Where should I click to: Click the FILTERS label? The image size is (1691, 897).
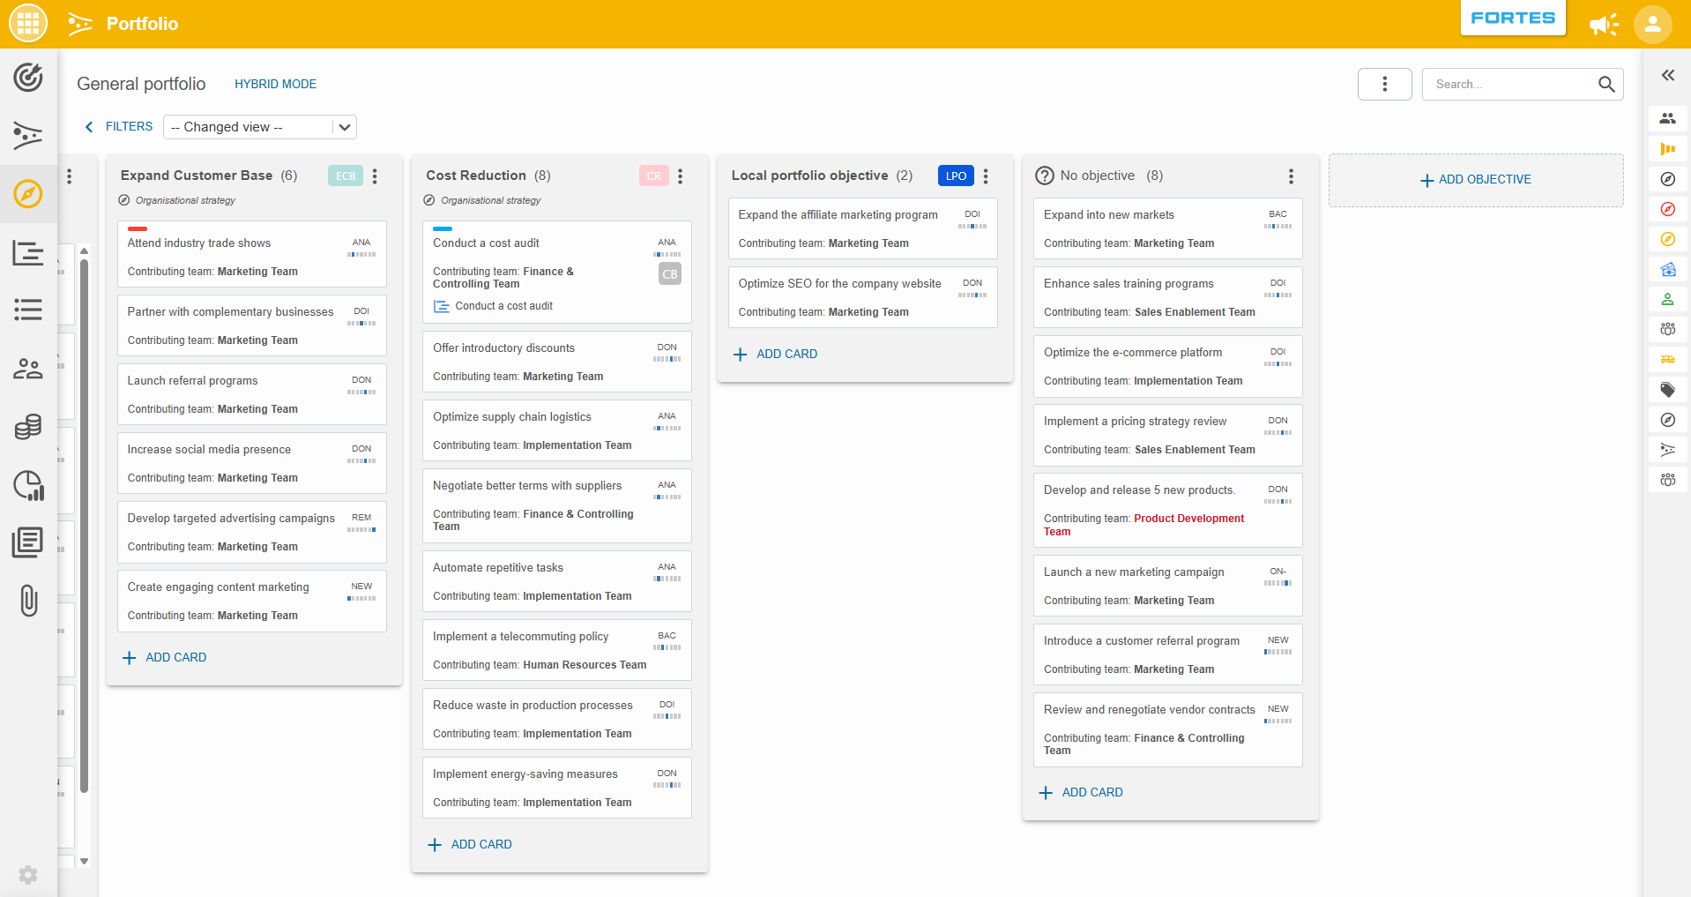[129, 127]
